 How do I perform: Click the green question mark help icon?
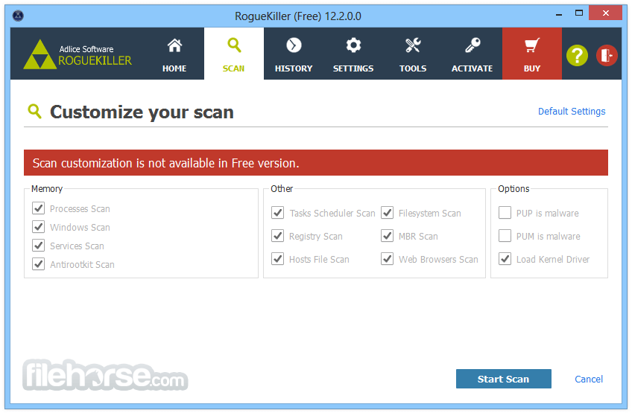pos(577,55)
